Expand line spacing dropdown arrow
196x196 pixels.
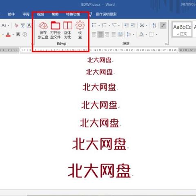click(134, 34)
